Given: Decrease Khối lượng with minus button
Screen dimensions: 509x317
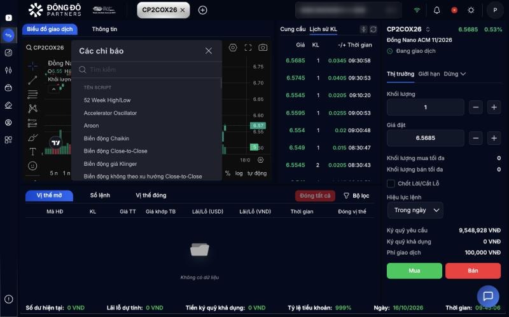Looking at the screenshot, I should coord(475,107).
